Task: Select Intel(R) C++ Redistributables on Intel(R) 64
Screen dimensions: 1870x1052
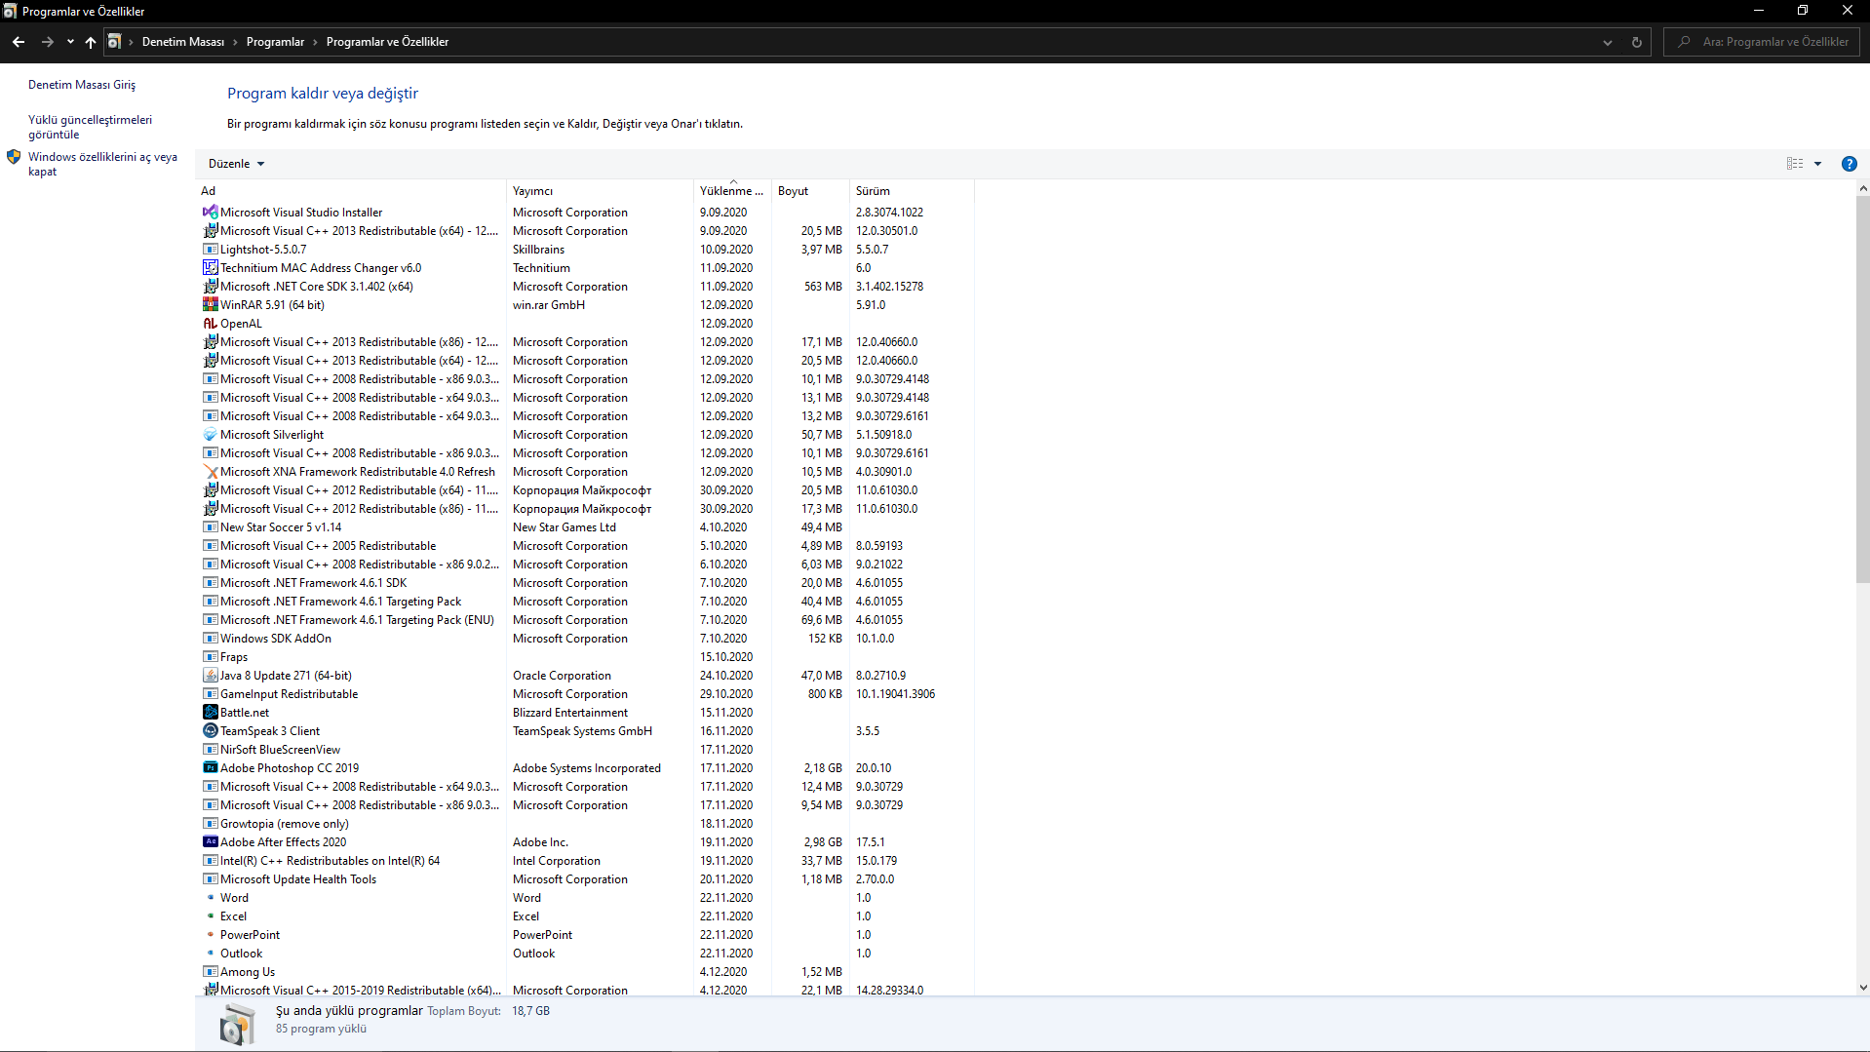Action: coord(587,860)
